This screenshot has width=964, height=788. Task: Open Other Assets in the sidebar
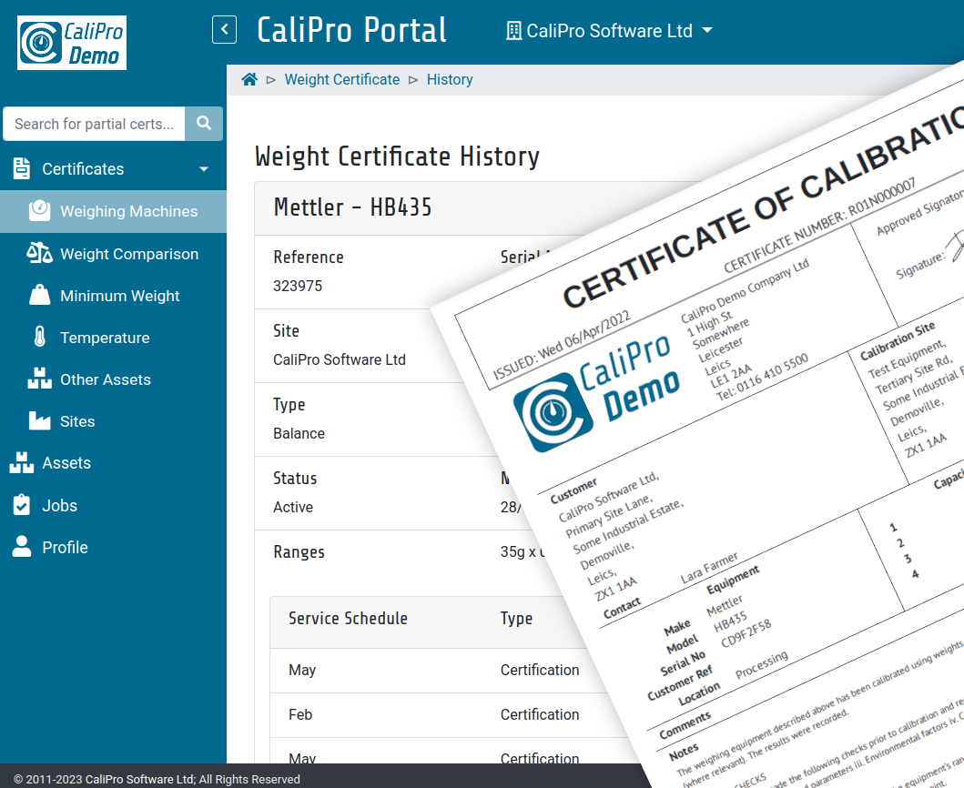coord(113,379)
